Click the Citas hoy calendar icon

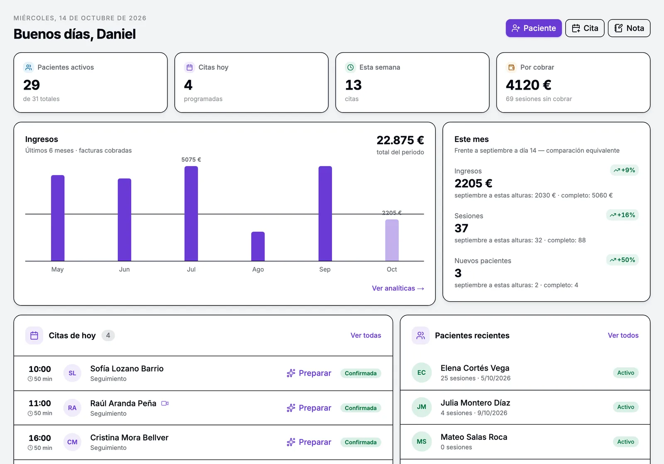(190, 67)
